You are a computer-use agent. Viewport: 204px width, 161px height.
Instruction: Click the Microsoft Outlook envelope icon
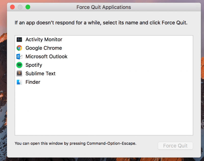coord(19,56)
